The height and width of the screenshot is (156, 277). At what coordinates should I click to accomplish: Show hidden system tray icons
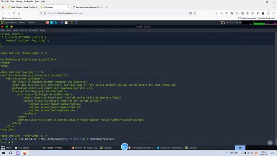(x=242, y=153)
